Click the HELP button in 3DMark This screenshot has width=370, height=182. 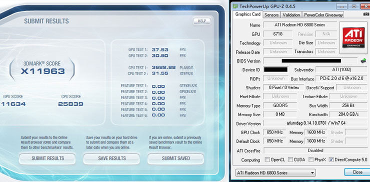tap(202, 21)
